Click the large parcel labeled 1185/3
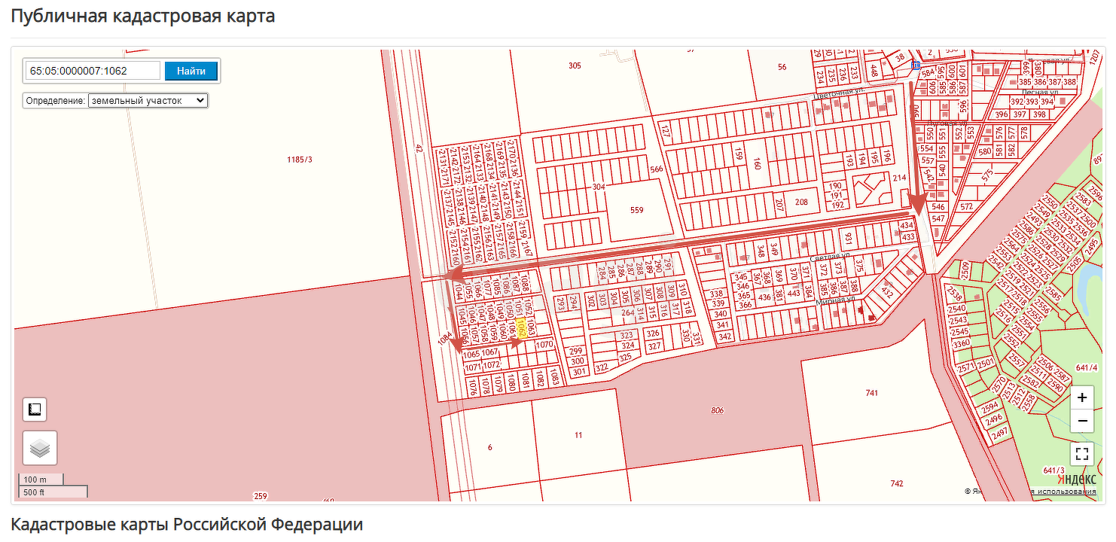Image resolution: width=1116 pixels, height=542 pixels. click(x=299, y=160)
